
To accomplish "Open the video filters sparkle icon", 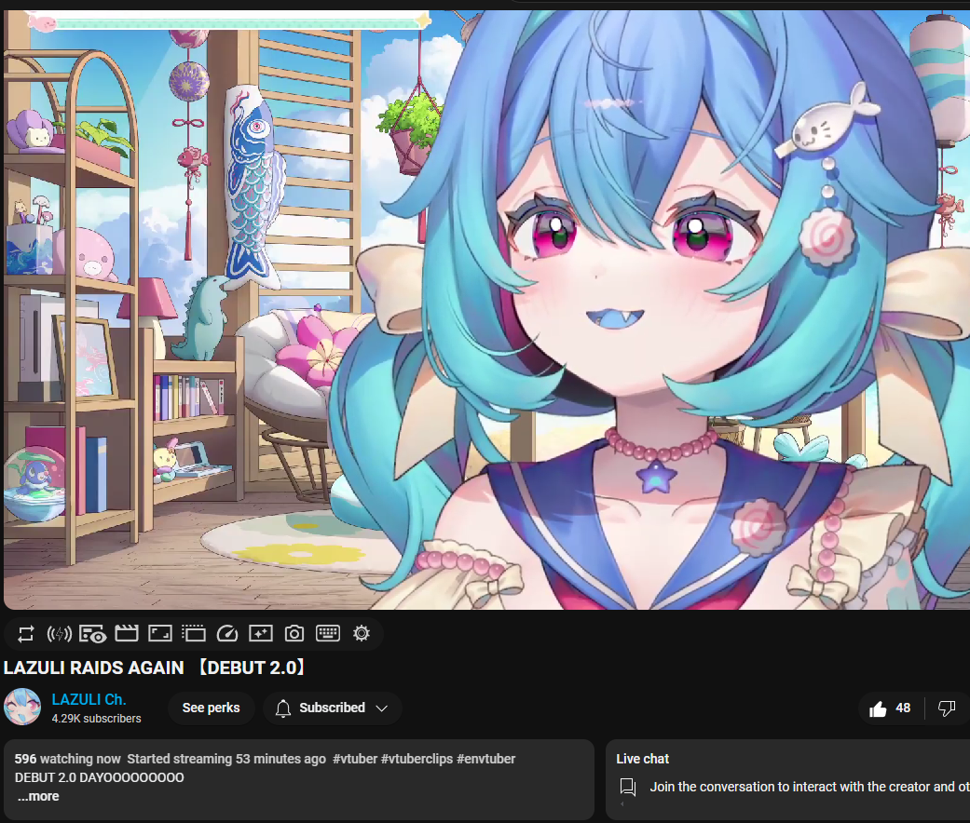I will 260,634.
